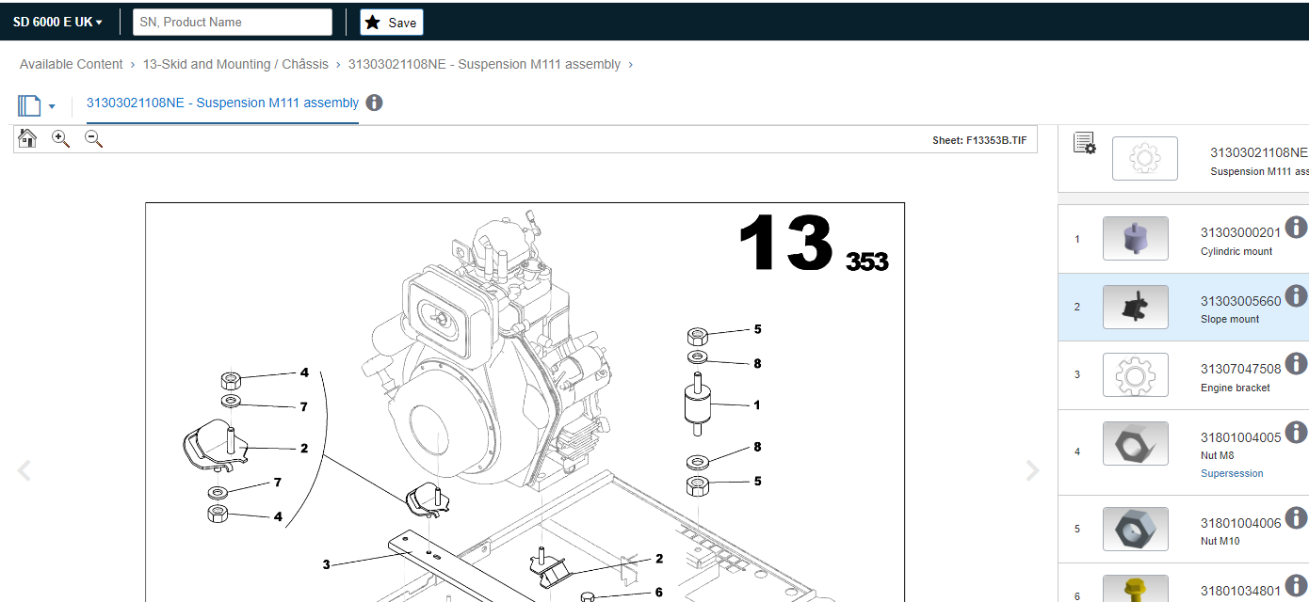Open the parts list settings icon
The width and height of the screenshot is (1309, 602).
point(1084,143)
